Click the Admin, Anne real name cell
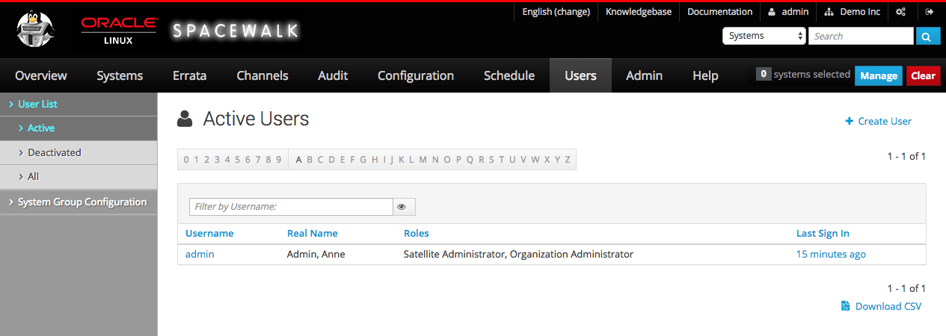The height and width of the screenshot is (336, 946). pos(316,254)
